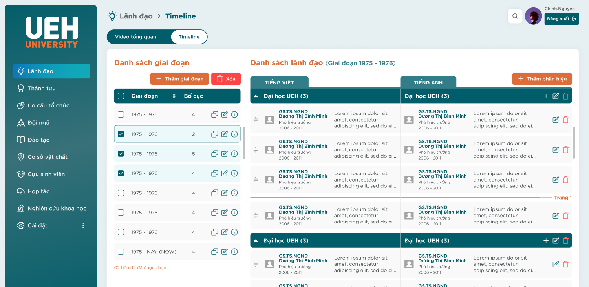Click the Đăng xuất logout button
589x287 pixels.
[x=562, y=19]
